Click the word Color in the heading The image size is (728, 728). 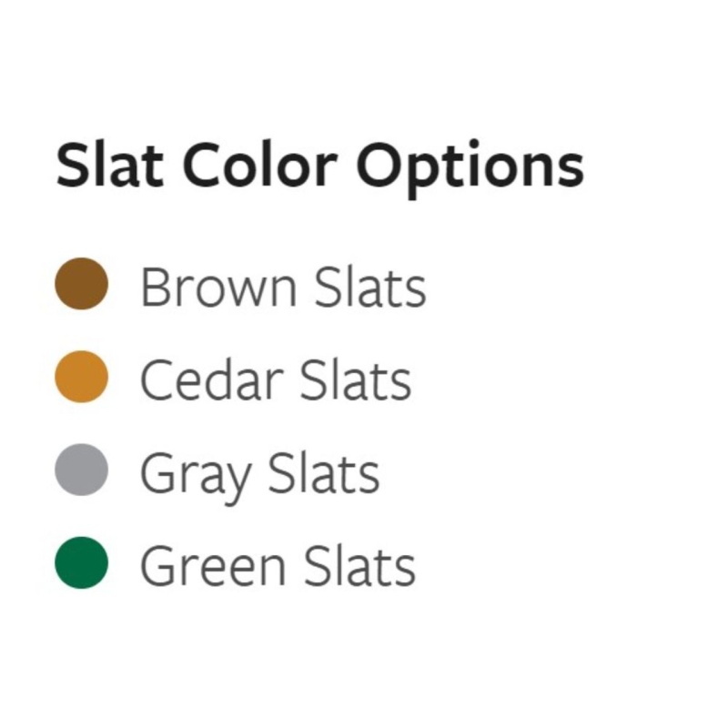260,165
